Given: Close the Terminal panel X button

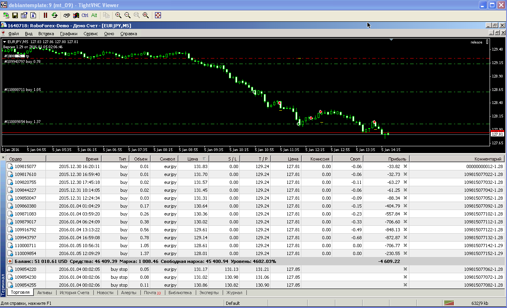Looking at the screenshot, I should [x=3, y=158].
